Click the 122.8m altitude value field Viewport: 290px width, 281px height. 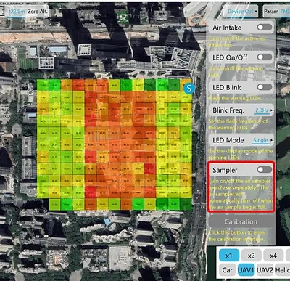pos(16,12)
